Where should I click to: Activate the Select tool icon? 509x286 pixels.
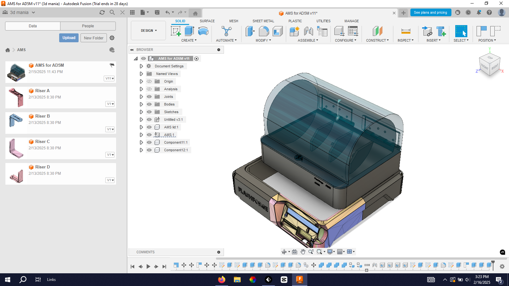(461, 31)
